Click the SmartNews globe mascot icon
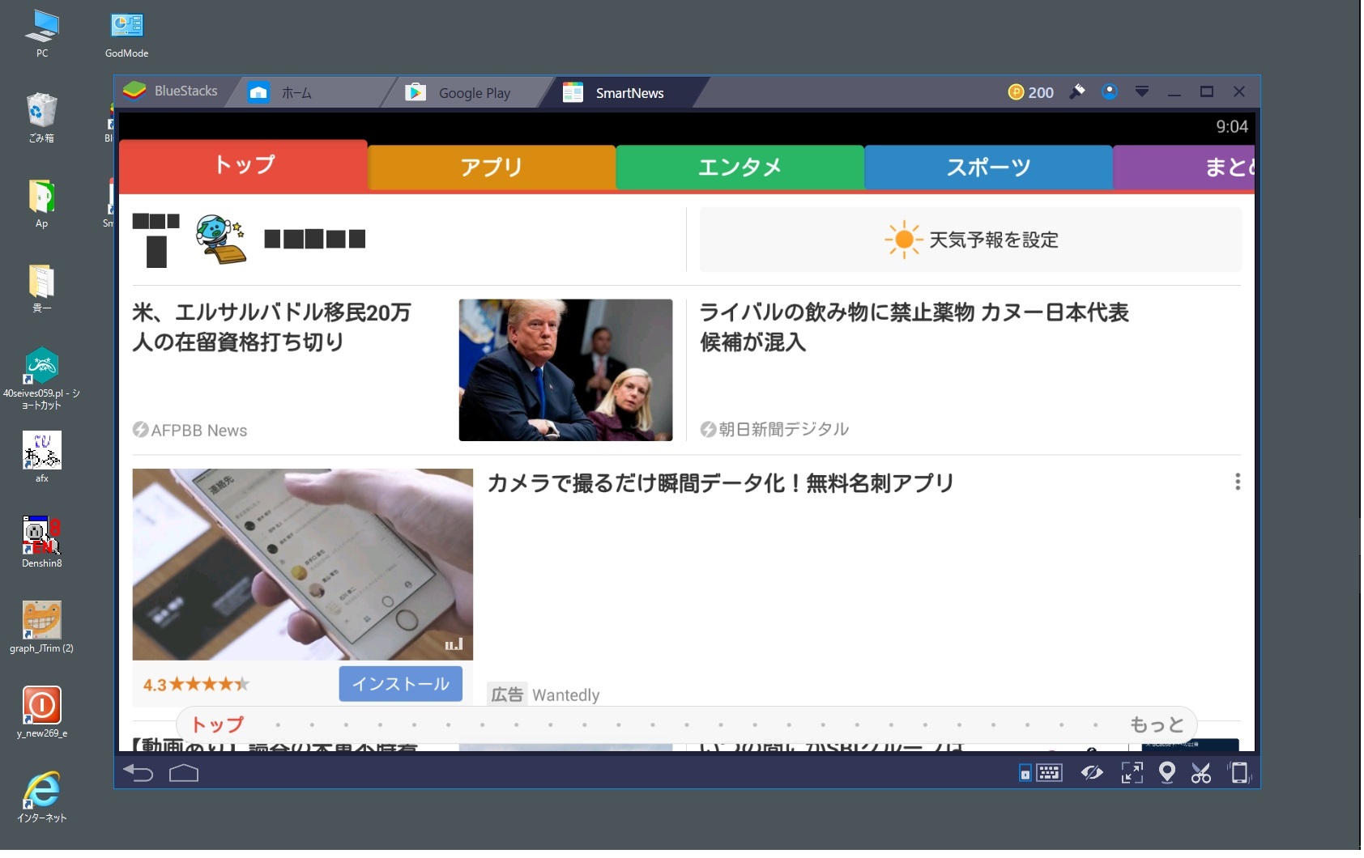 [x=220, y=239]
